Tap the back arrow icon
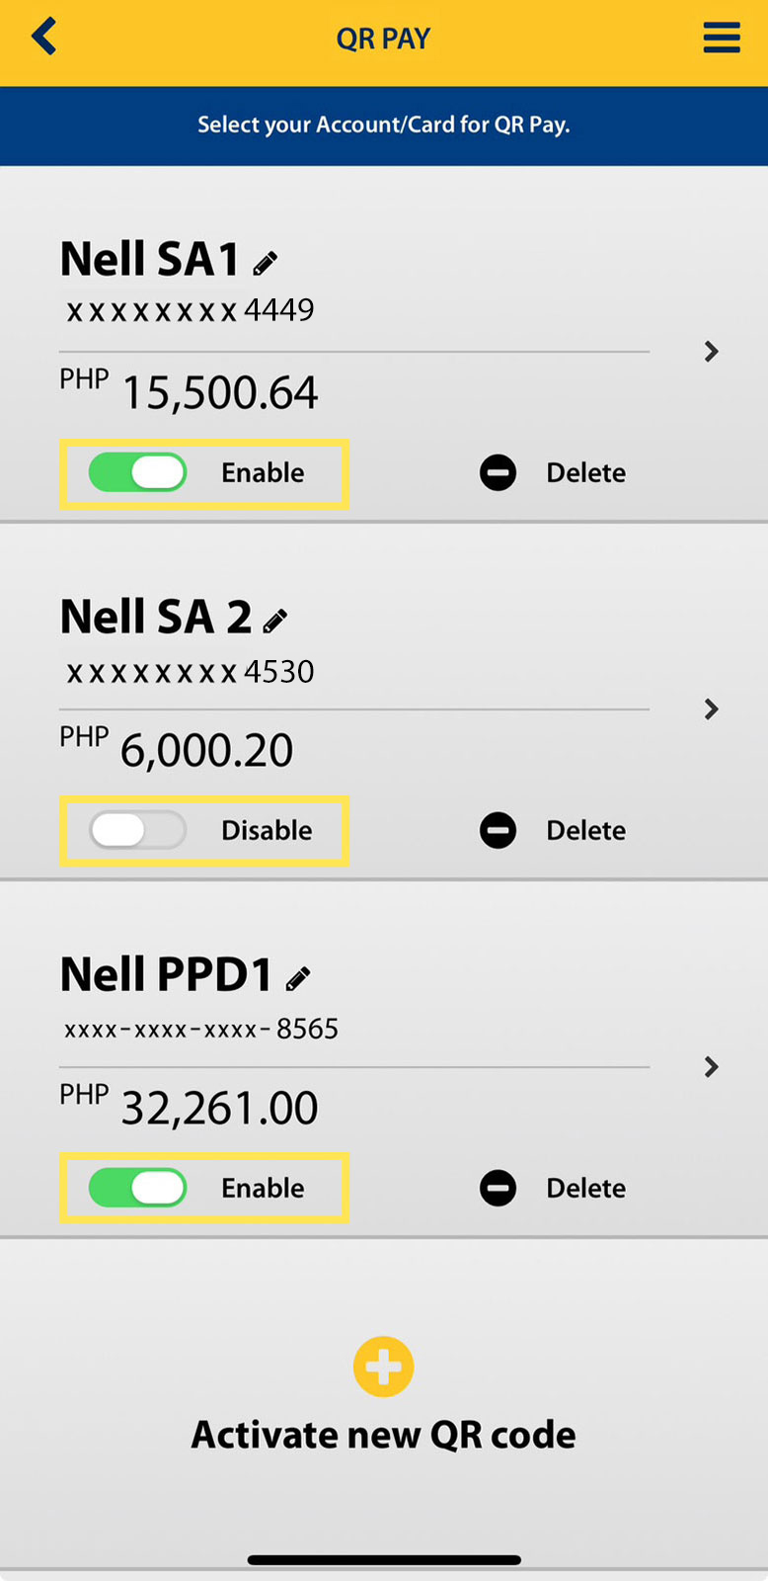Viewport: 768px width, 1581px height. point(44,38)
